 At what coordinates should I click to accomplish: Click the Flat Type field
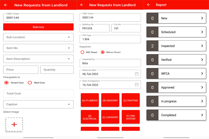110,39
